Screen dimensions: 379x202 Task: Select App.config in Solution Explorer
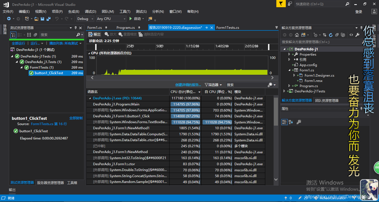(x=308, y=65)
